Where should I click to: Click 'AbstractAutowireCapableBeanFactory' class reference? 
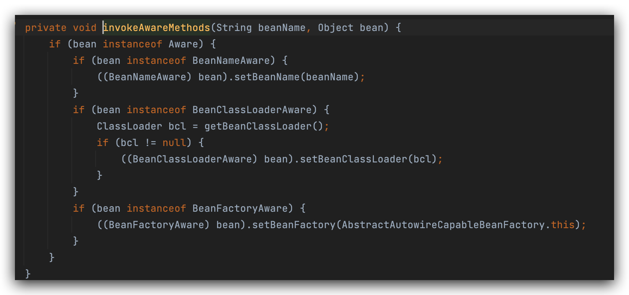click(x=443, y=225)
